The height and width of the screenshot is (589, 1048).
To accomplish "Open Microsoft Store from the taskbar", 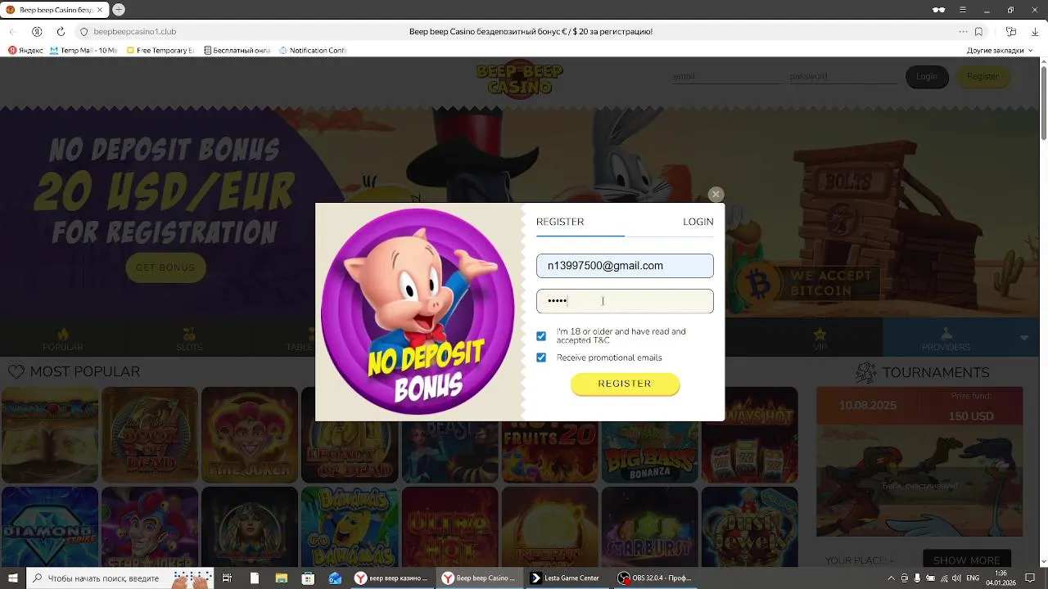I will coord(308,578).
